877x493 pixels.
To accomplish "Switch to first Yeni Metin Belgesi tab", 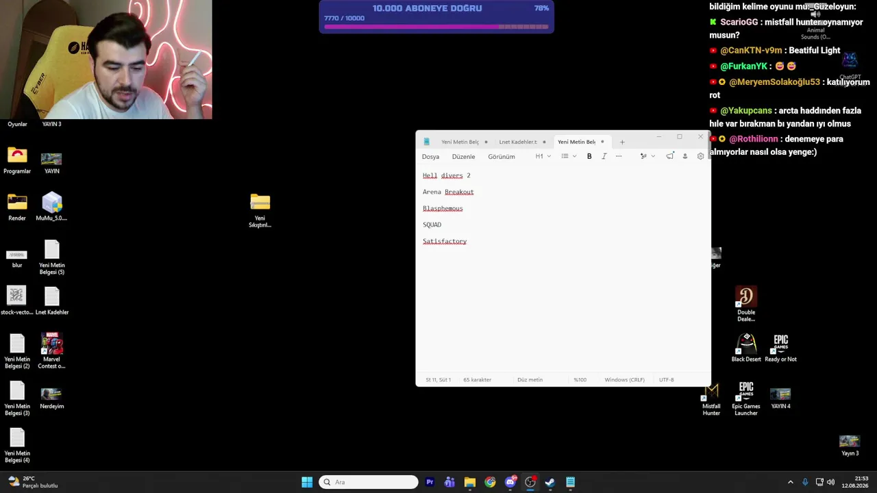I will (x=460, y=142).
